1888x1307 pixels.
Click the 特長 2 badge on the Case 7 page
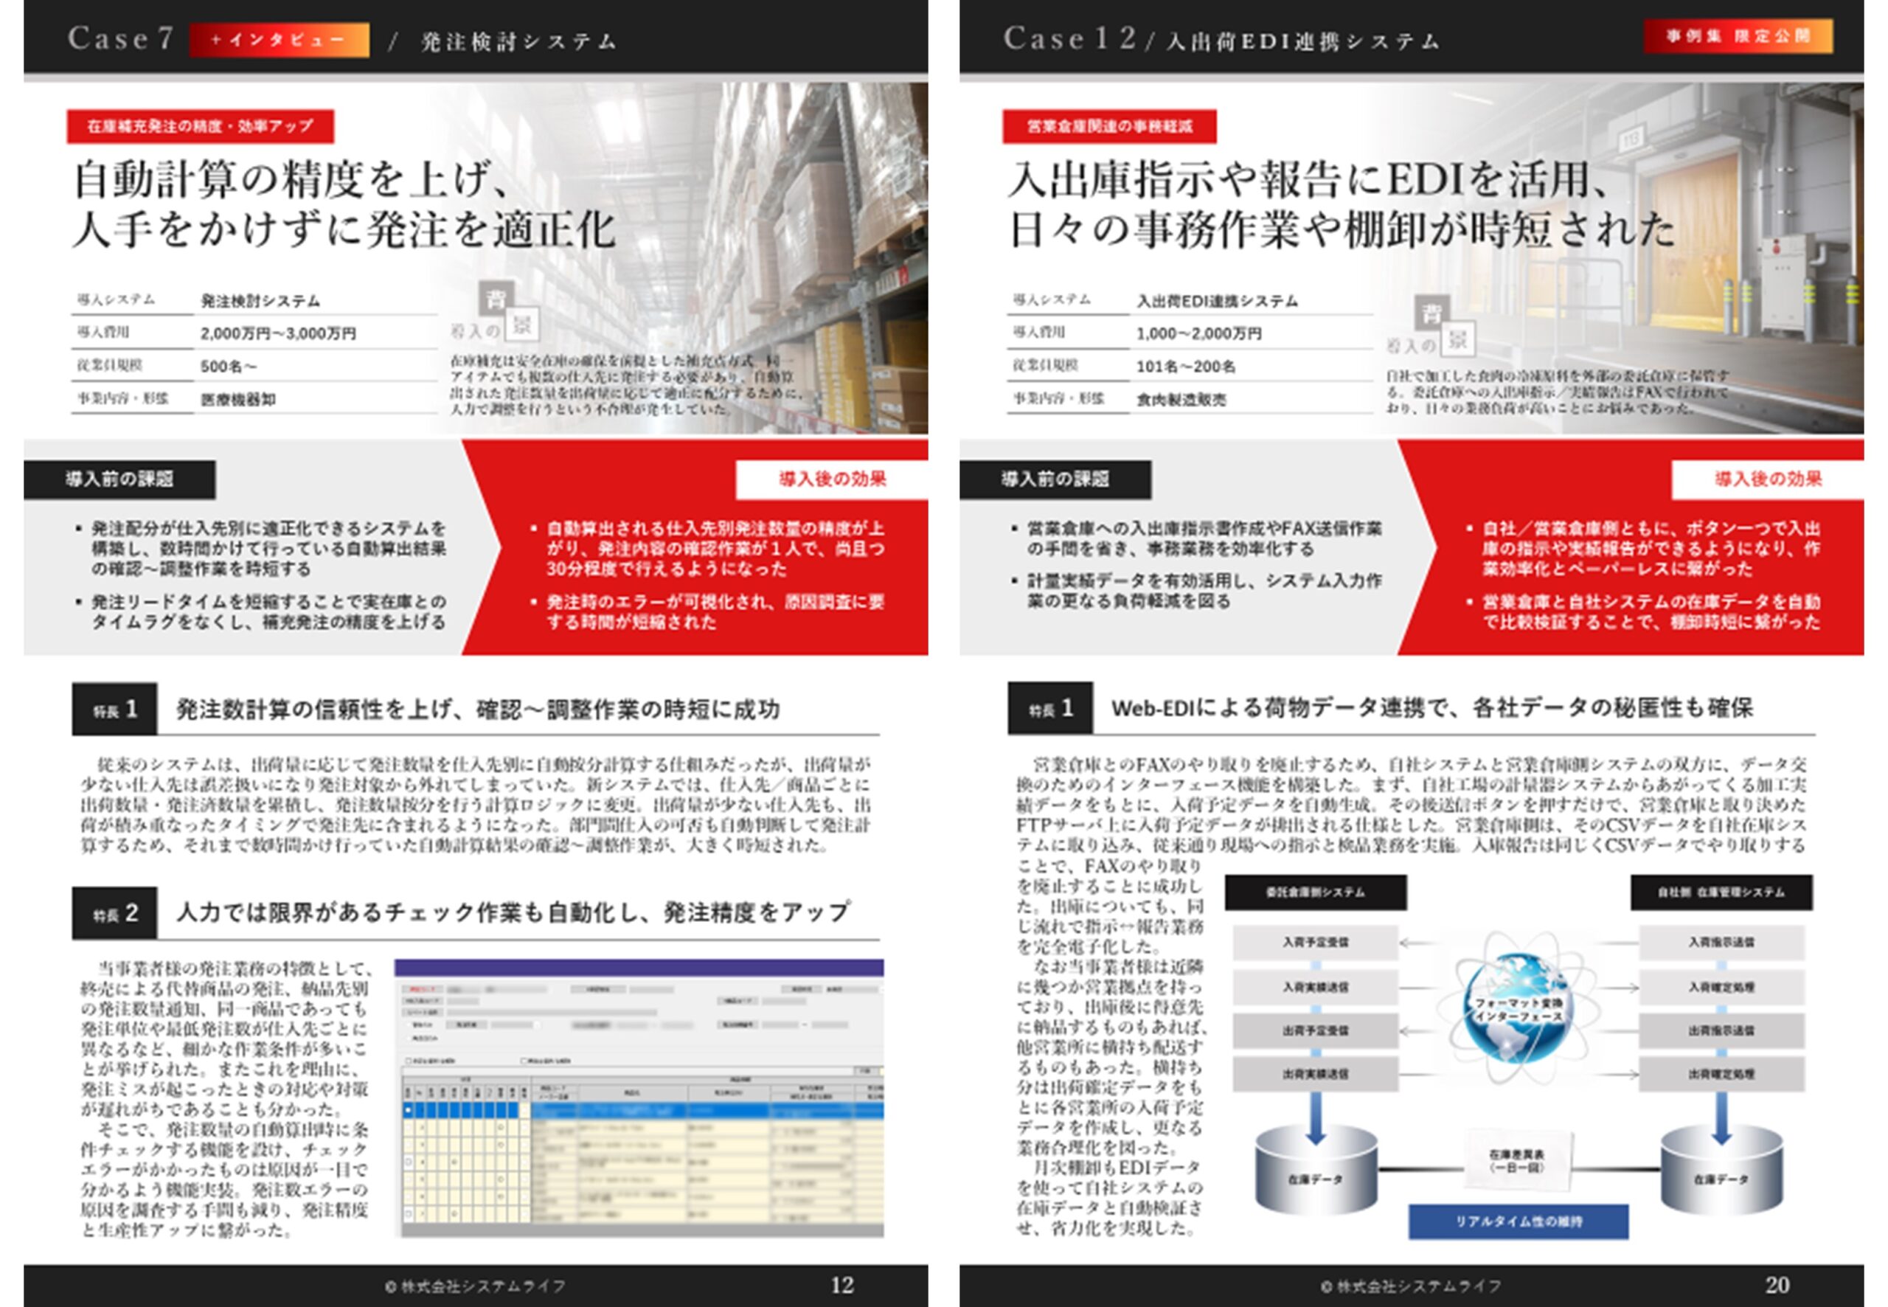click(x=114, y=912)
